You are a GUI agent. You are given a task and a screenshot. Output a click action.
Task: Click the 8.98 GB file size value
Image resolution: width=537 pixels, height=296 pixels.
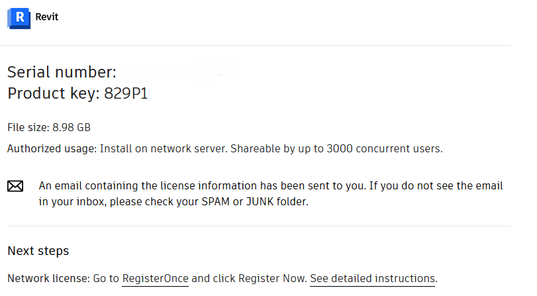click(x=72, y=127)
